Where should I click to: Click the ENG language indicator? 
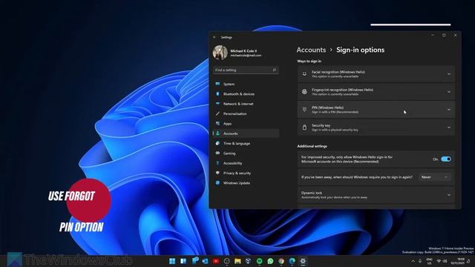429,261
